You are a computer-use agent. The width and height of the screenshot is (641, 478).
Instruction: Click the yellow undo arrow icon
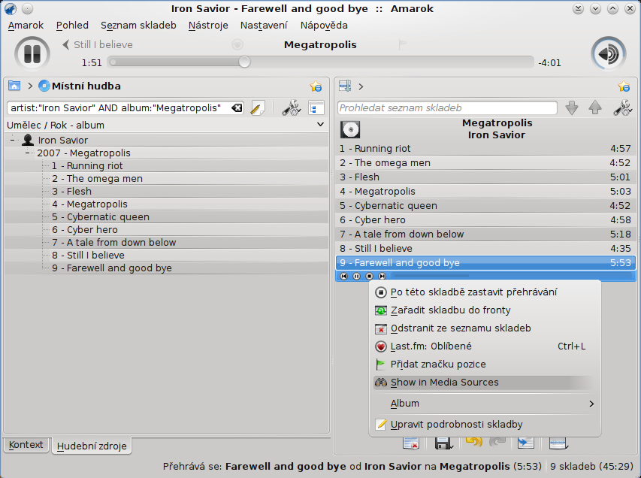click(474, 442)
